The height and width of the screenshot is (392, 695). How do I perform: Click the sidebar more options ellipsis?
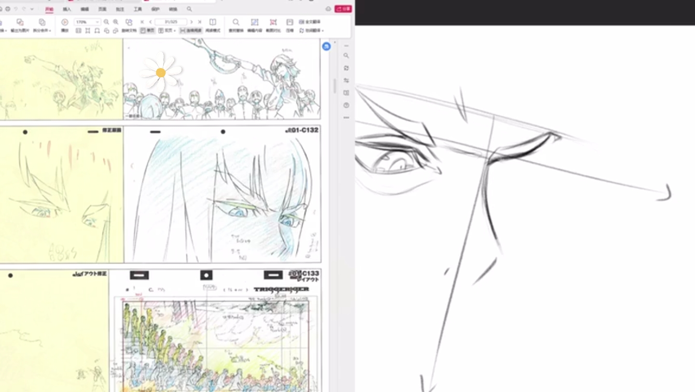pyautogui.click(x=346, y=117)
